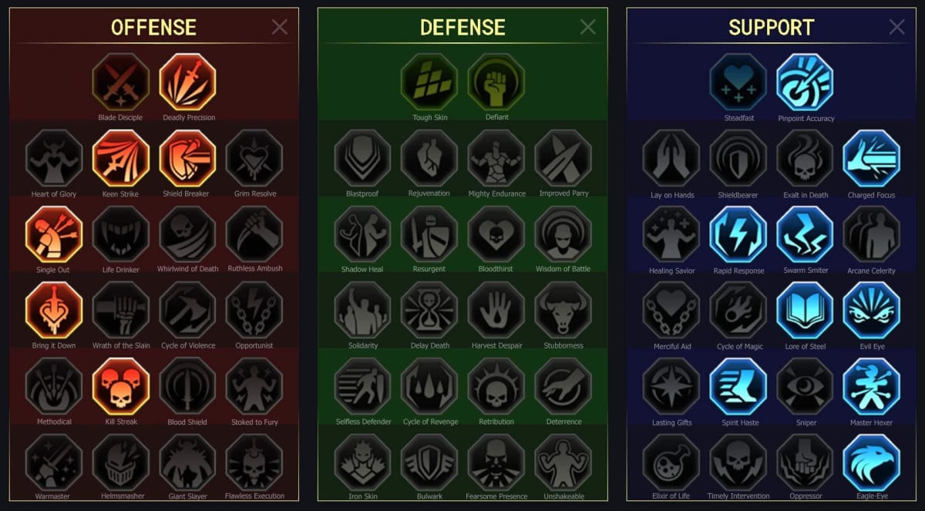The height and width of the screenshot is (511, 925).
Task: Select the Rejuvenation mastery icon
Action: click(429, 158)
